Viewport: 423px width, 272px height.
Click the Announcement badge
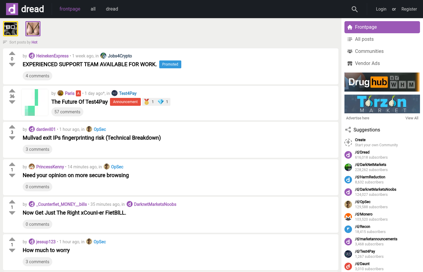pyautogui.click(x=125, y=102)
